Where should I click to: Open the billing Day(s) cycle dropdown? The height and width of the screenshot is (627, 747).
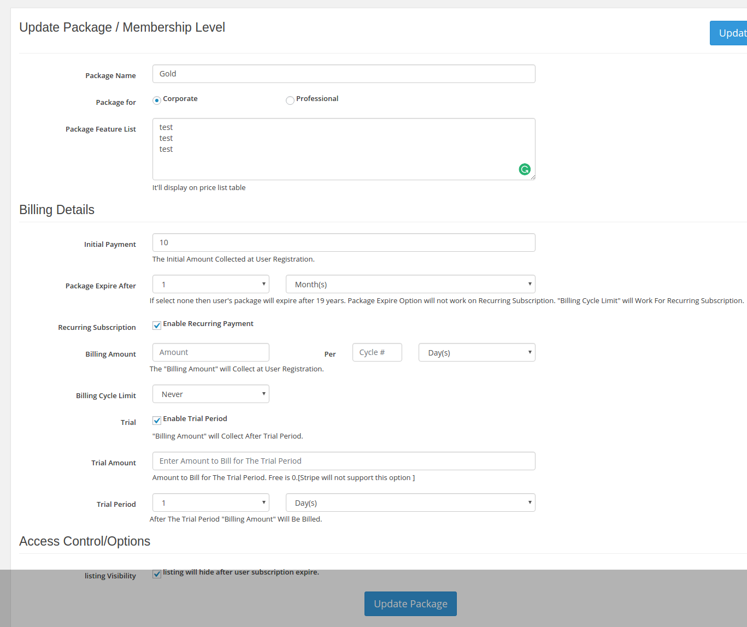[x=477, y=352]
